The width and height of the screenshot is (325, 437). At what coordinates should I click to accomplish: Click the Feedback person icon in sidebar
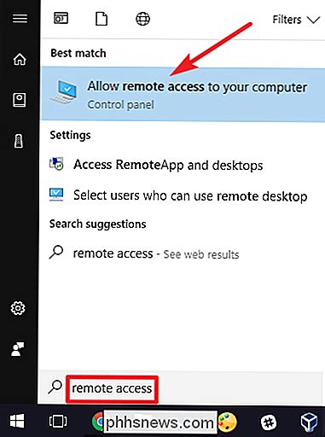click(x=17, y=349)
